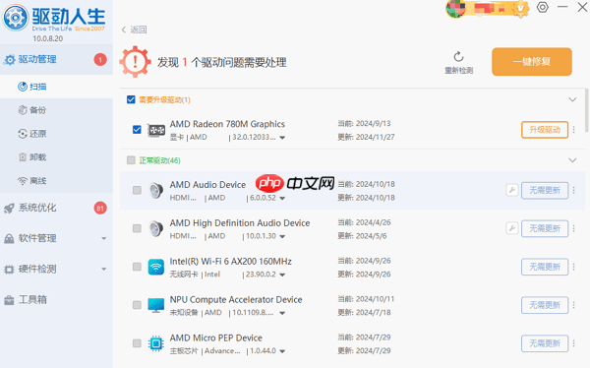Open more options for AMD Audio Device
The height and width of the screenshot is (368, 590).
click(574, 190)
